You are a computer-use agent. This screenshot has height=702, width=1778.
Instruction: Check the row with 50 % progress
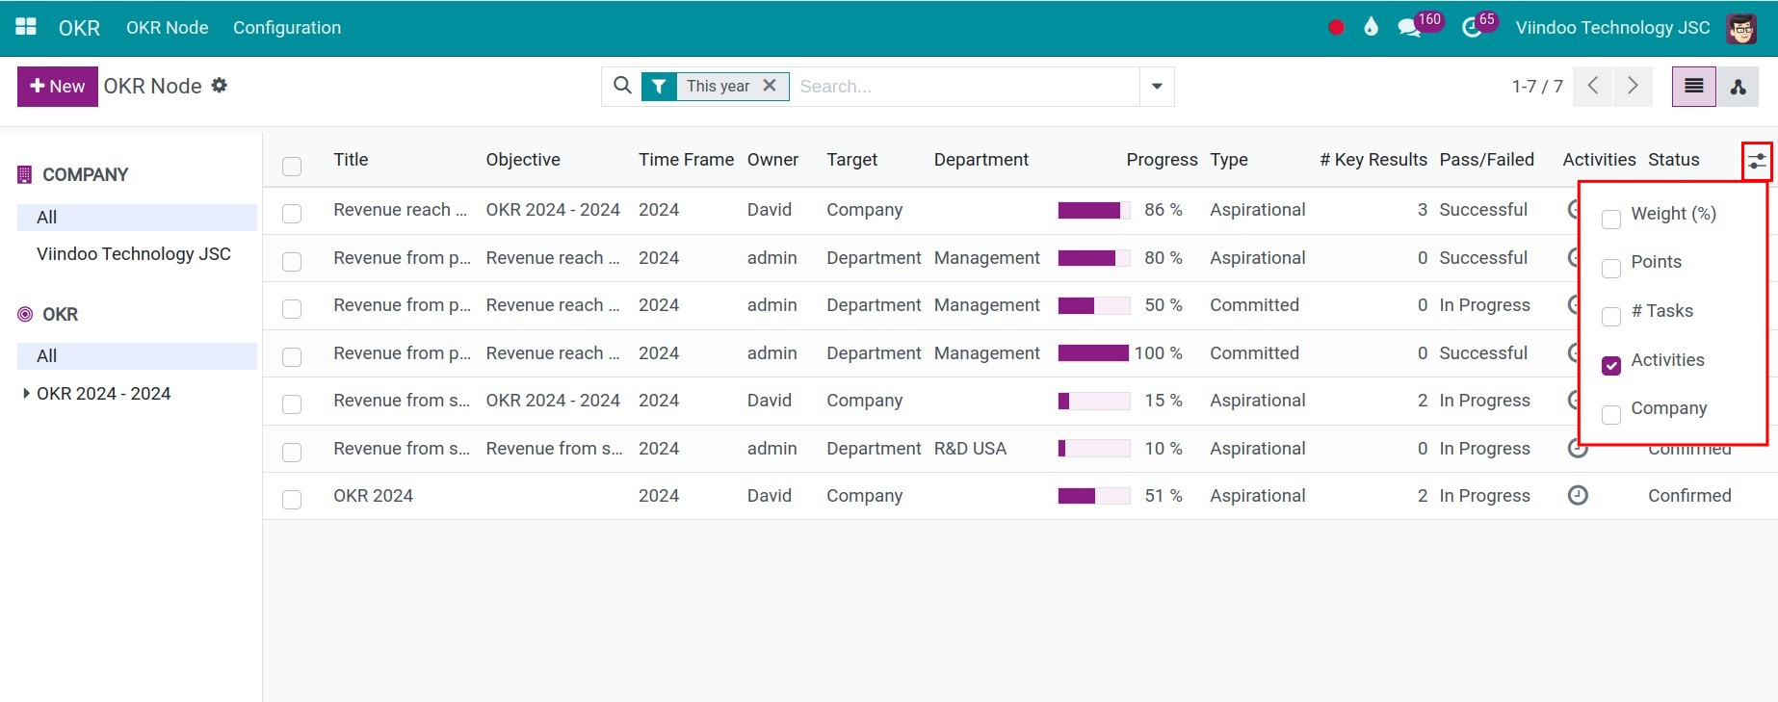292,308
